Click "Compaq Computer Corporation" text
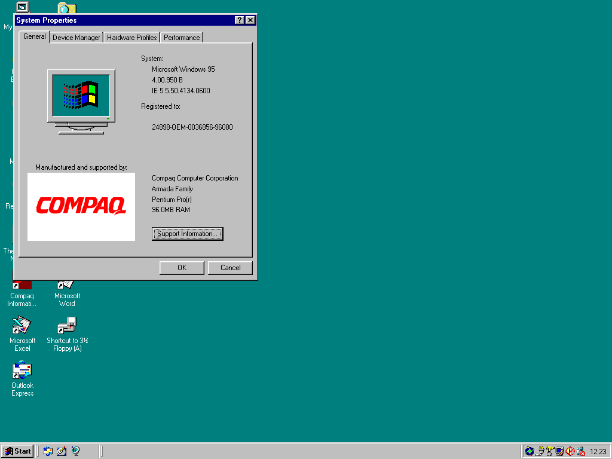 pos(195,178)
